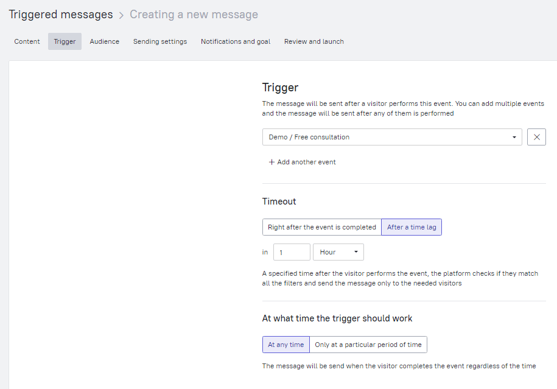Viewport: 557px width, 389px height.
Task: Select the At any time option
Action: tap(286, 345)
